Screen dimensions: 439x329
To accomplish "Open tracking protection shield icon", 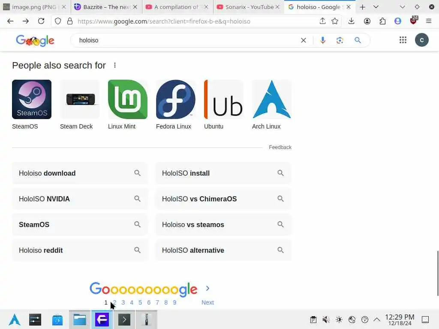I will [58, 21].
